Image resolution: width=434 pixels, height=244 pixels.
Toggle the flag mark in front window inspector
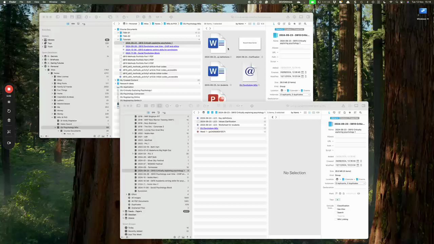click(x=336, y=194)
